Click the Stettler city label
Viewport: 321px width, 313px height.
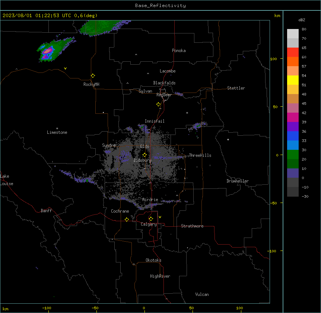[x=236, y=88]
